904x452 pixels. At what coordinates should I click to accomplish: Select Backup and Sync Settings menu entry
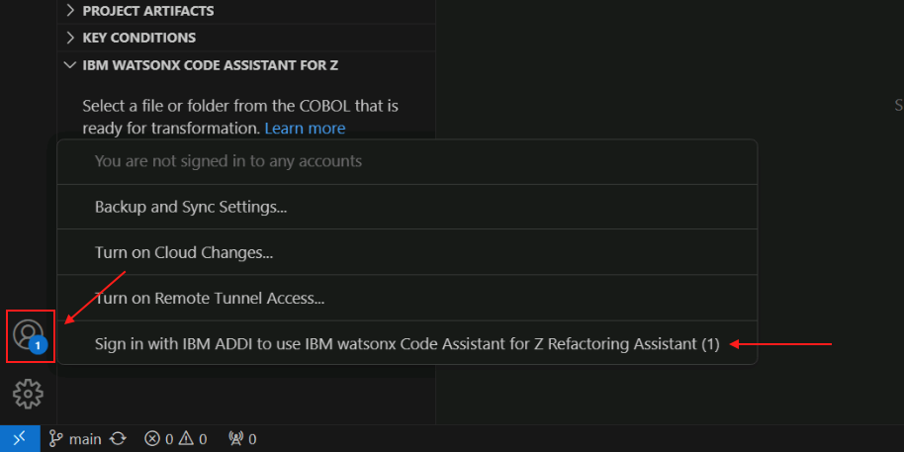[407, 207]
